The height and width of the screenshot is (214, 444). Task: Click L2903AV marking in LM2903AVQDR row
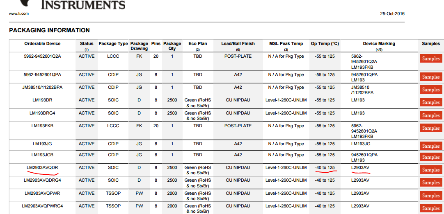coord(360,167)
